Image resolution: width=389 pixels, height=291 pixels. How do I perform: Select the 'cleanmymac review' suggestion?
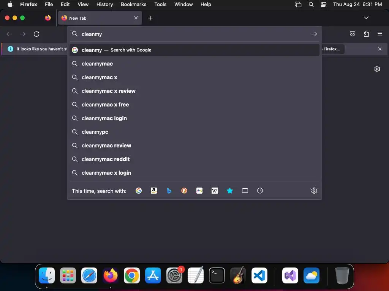[194, 145]
